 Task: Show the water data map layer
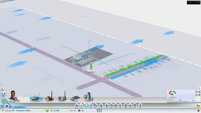point(196,95)
